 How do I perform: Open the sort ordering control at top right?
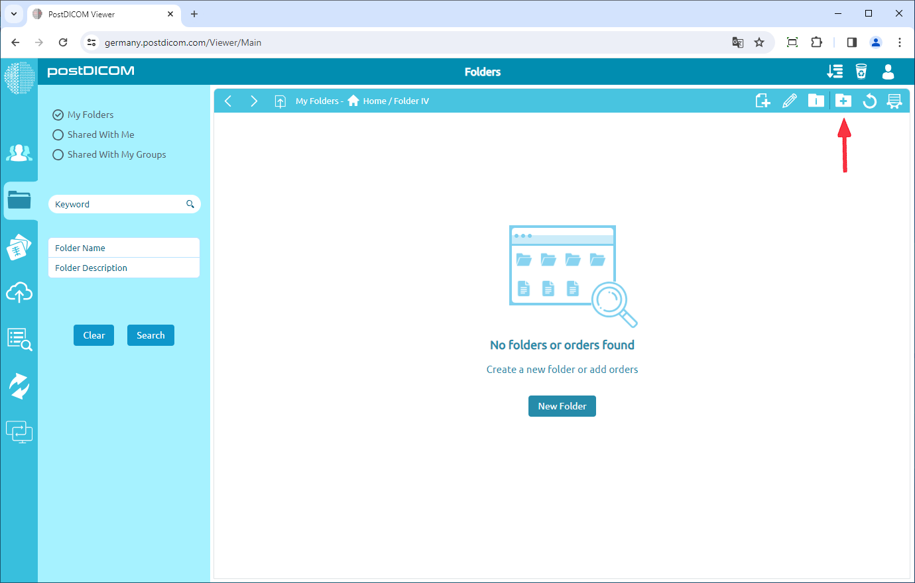835,72
